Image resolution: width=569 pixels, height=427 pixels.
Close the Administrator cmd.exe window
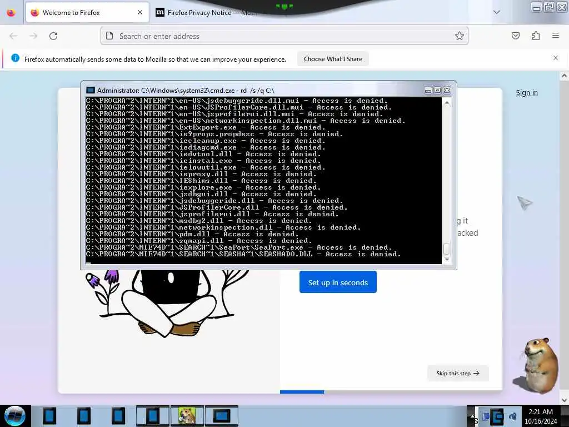(447, 91)
